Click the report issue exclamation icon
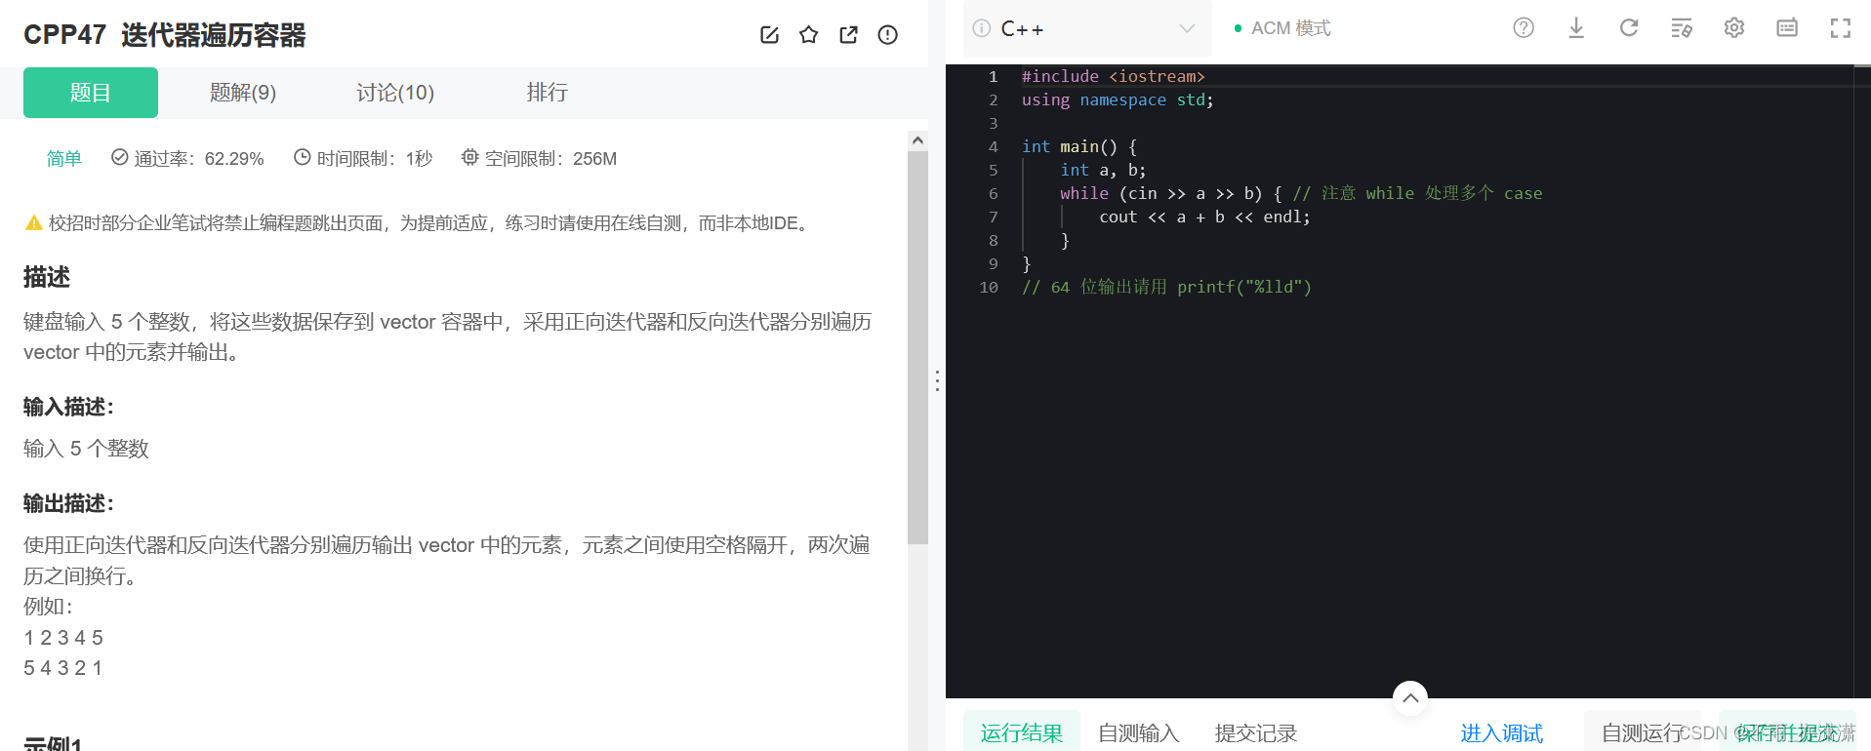The width and height of the screenshot is (1871, 751). click(x=888, y=35)
